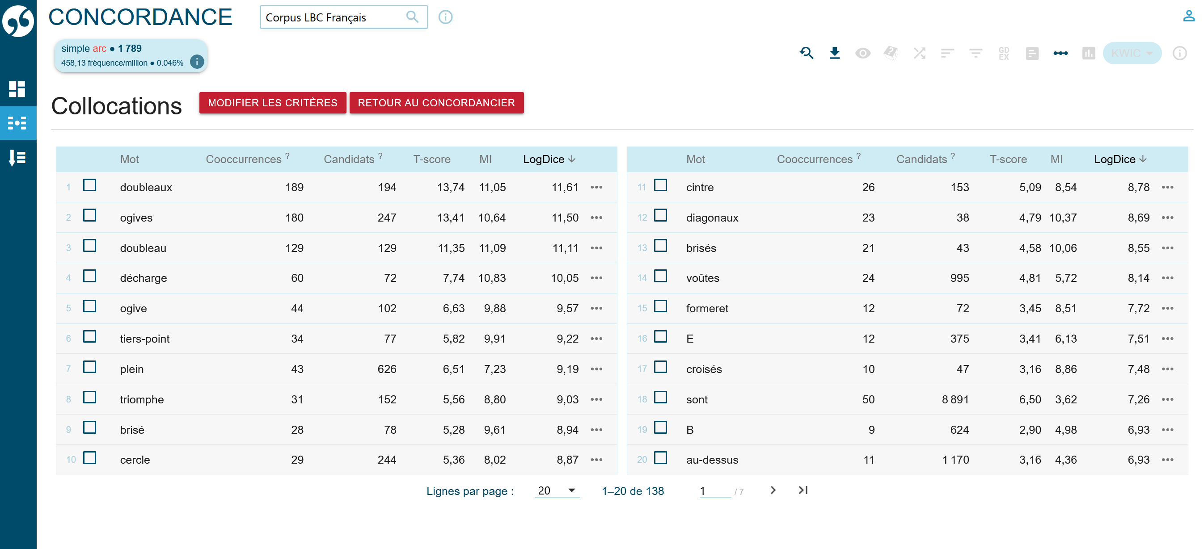Check the ogives row checkbox
Viewport: 1204px width, 549px height.
[x=89, y=216]
